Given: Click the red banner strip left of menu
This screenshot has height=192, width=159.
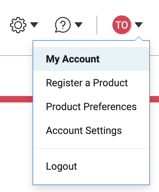Looking at the screenshot, I should (16, 99).
